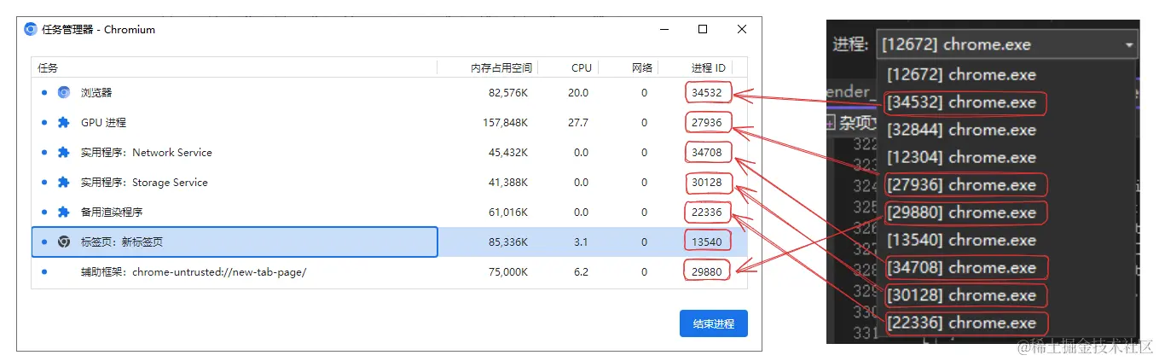Viewport: 1159px width, 361px height.
Task: Click memory value 157,848K
Action: point(505,122)
